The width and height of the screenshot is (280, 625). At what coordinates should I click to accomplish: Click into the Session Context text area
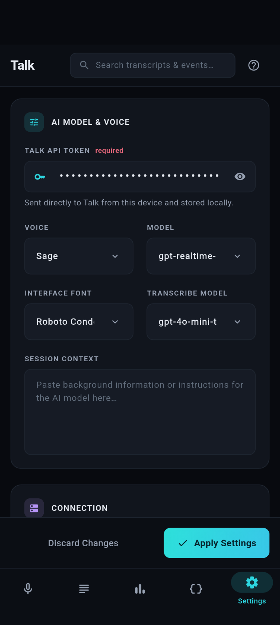[140, 412]
